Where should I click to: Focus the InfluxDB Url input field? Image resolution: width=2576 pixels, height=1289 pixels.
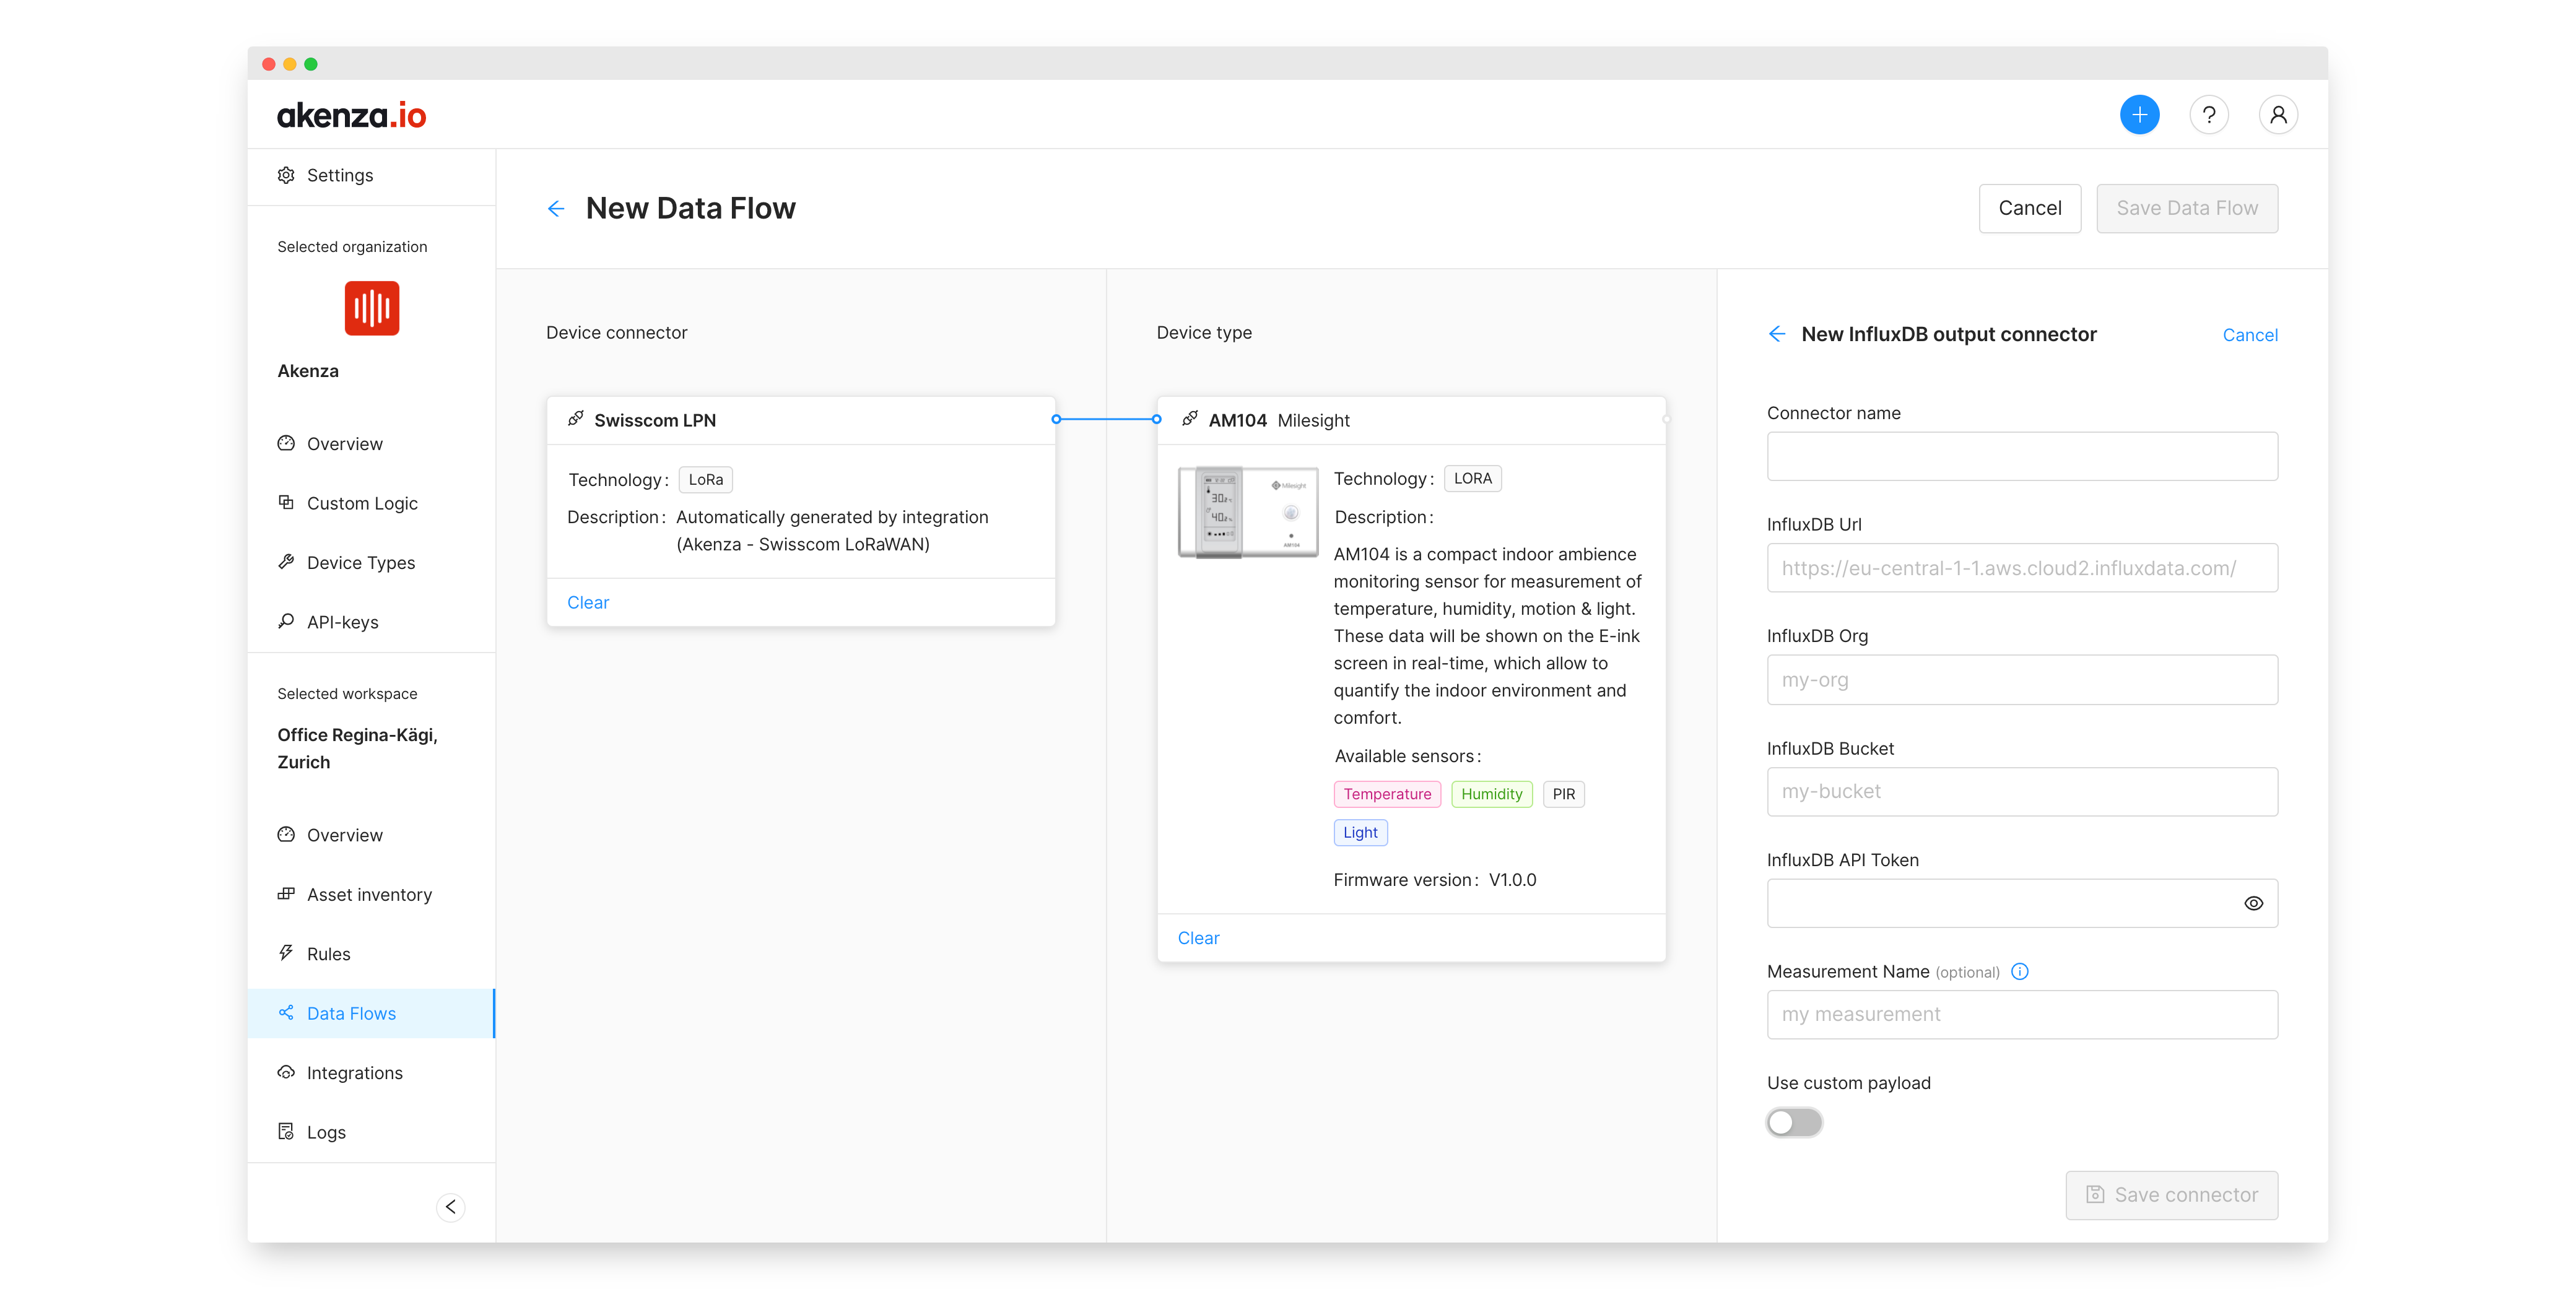2021,567
